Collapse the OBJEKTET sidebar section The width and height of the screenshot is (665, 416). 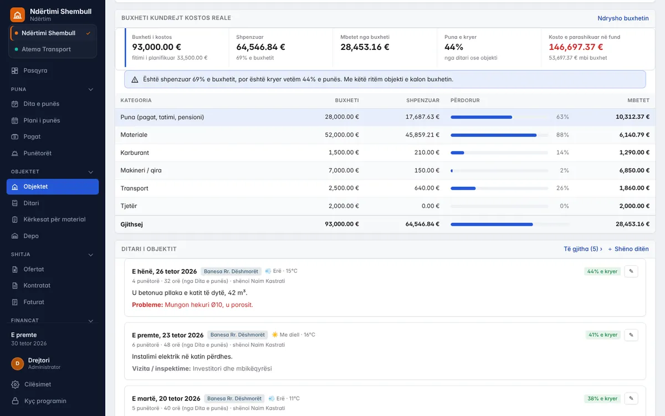coord(91,172)
